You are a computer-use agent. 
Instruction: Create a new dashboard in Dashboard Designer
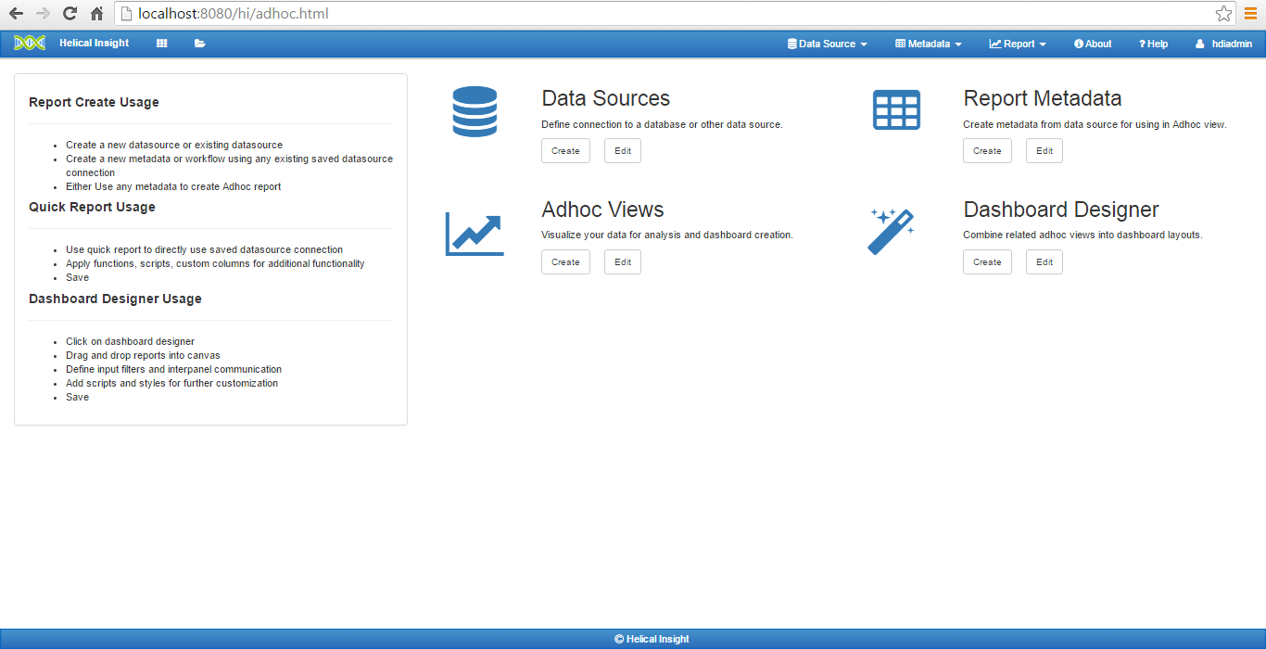pyautogui.click(x=987, y=261)
